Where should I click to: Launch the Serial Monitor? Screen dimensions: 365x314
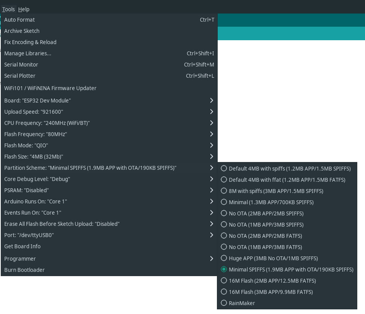109,65
